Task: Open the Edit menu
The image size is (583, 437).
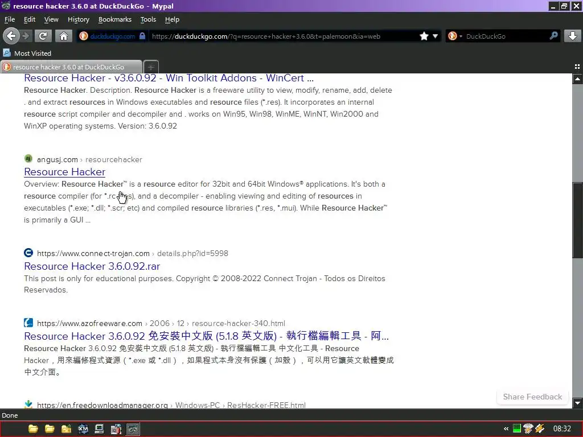Action: click(x=30, y=19)
